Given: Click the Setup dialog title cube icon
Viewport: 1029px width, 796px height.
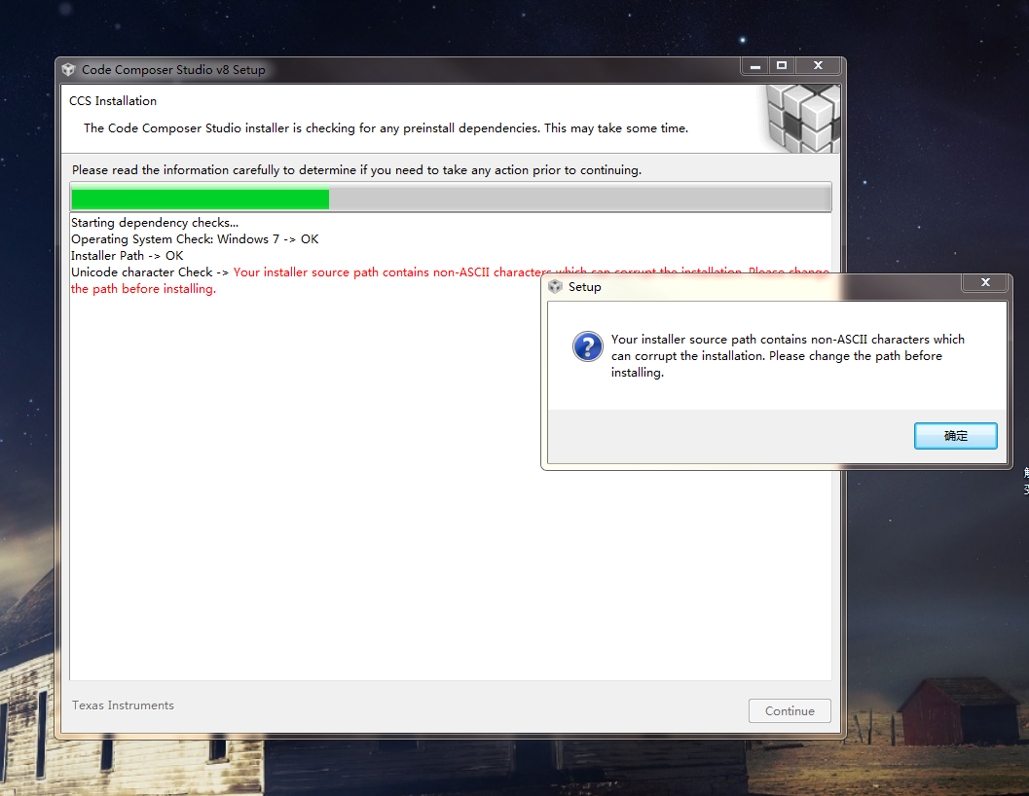Looking at the screenshot, I should point(555,287).
